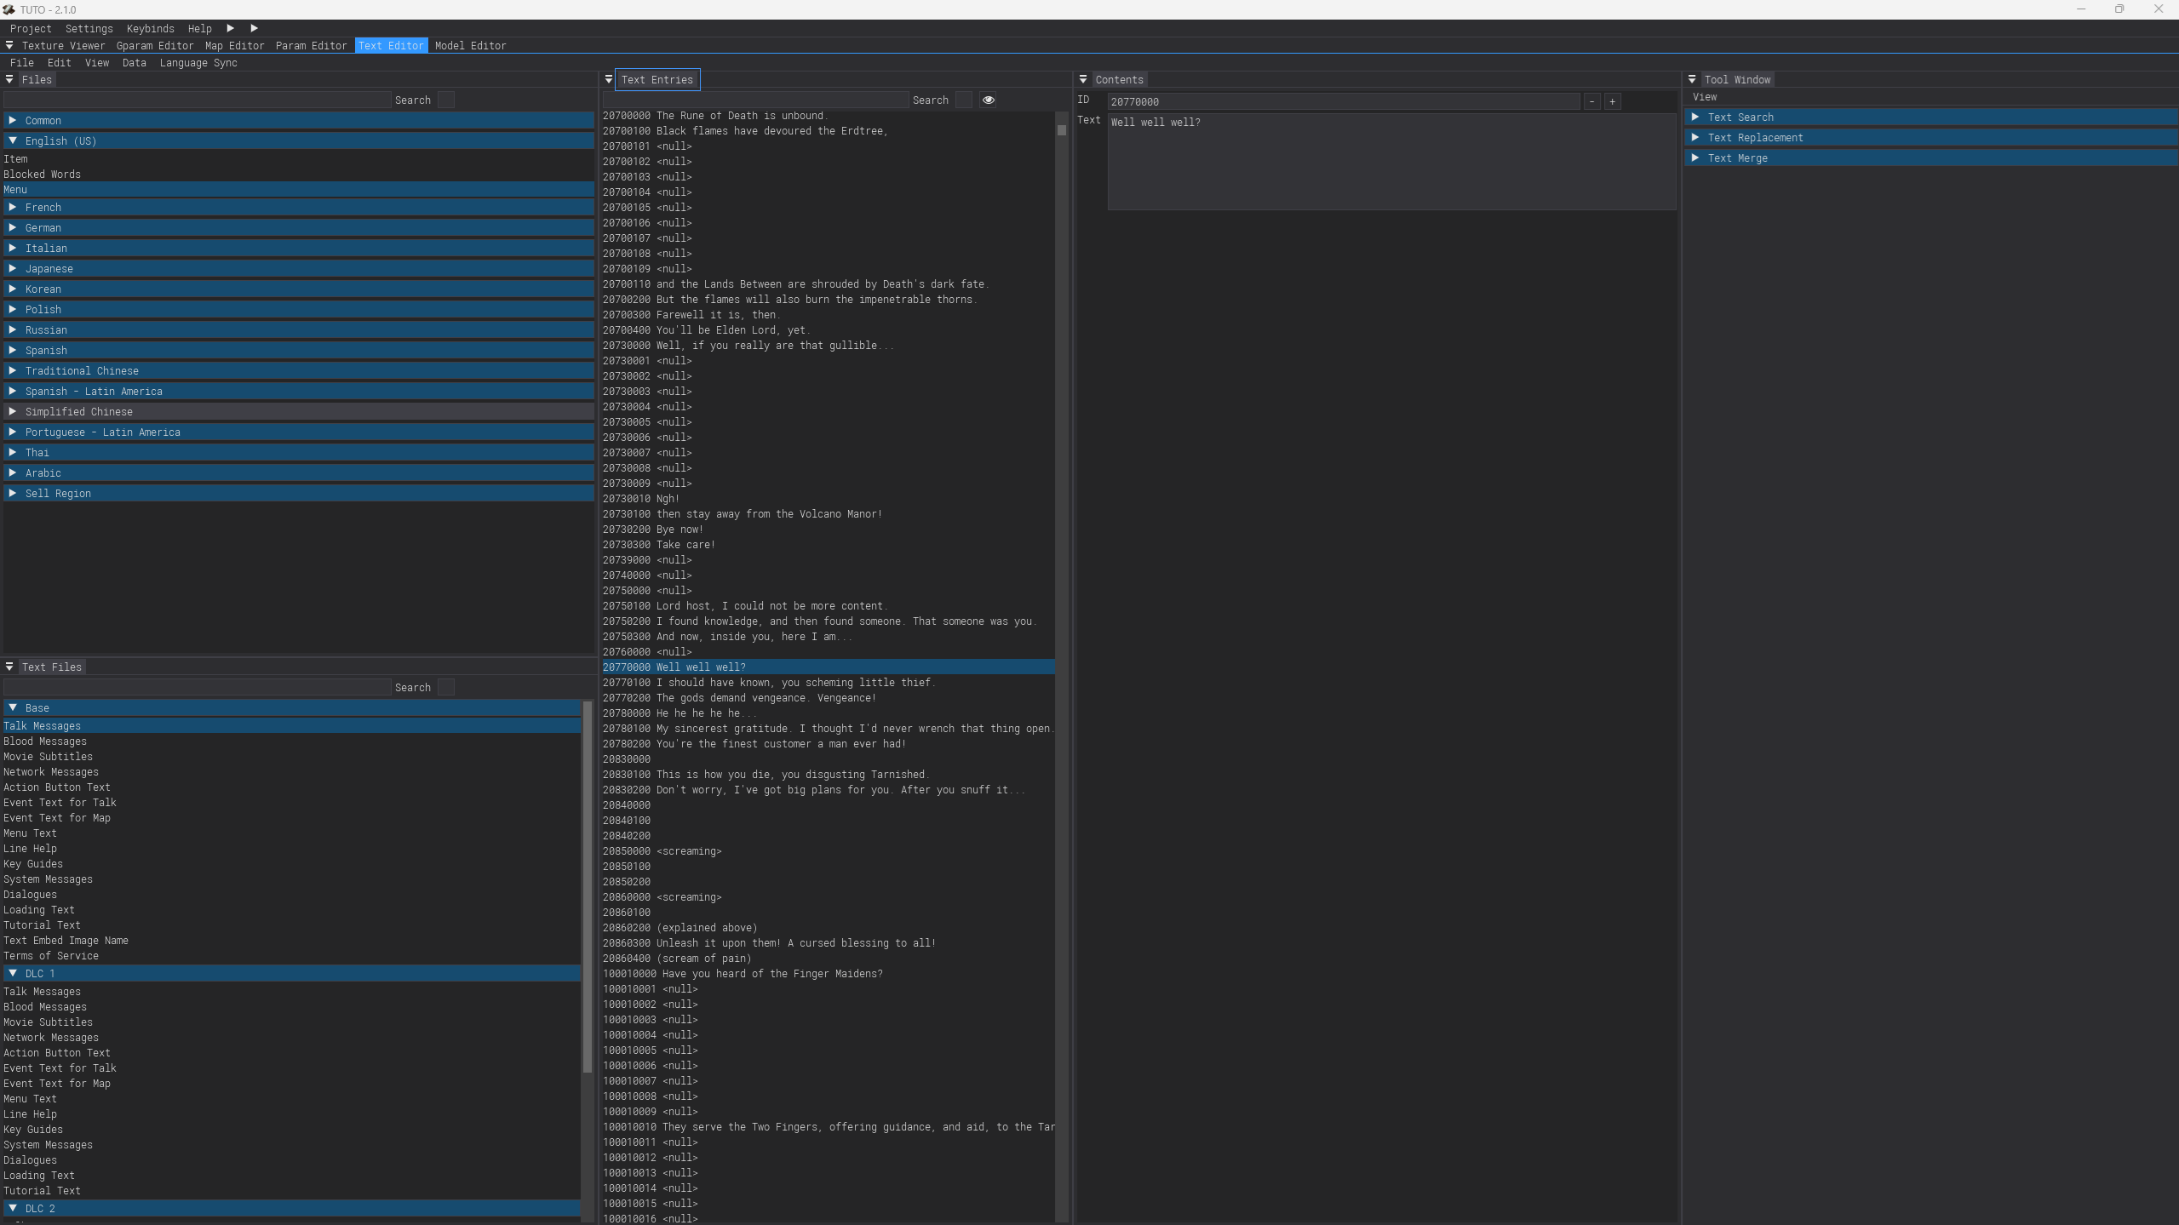Open the Project menu
The height and width of the screenshot is (1225, 2179).
pyautogui.click(x=31, y=28)
